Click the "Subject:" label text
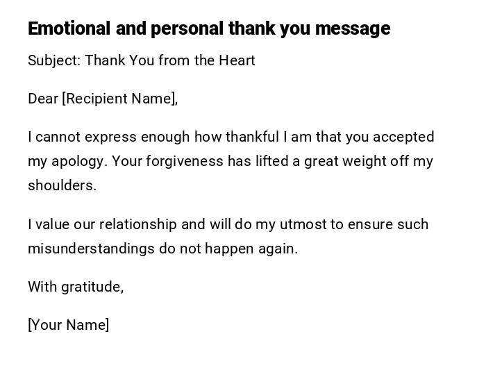Screen dimensions: 486x368 [54, 61]
